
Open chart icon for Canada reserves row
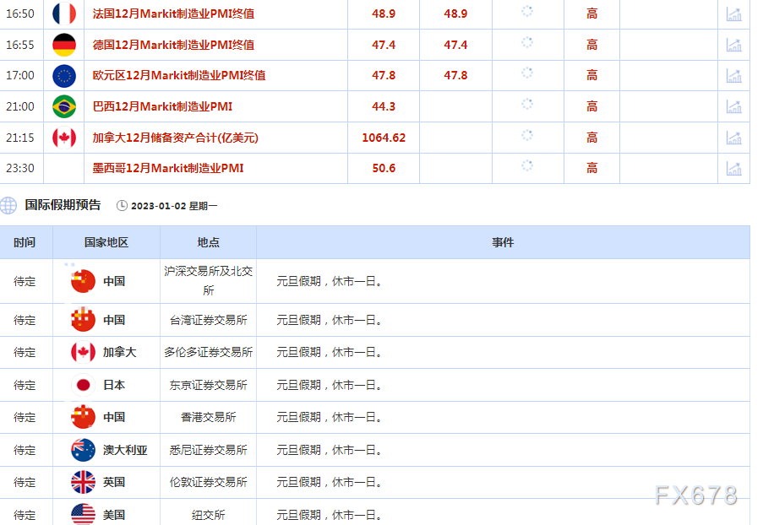pos(733,137)
